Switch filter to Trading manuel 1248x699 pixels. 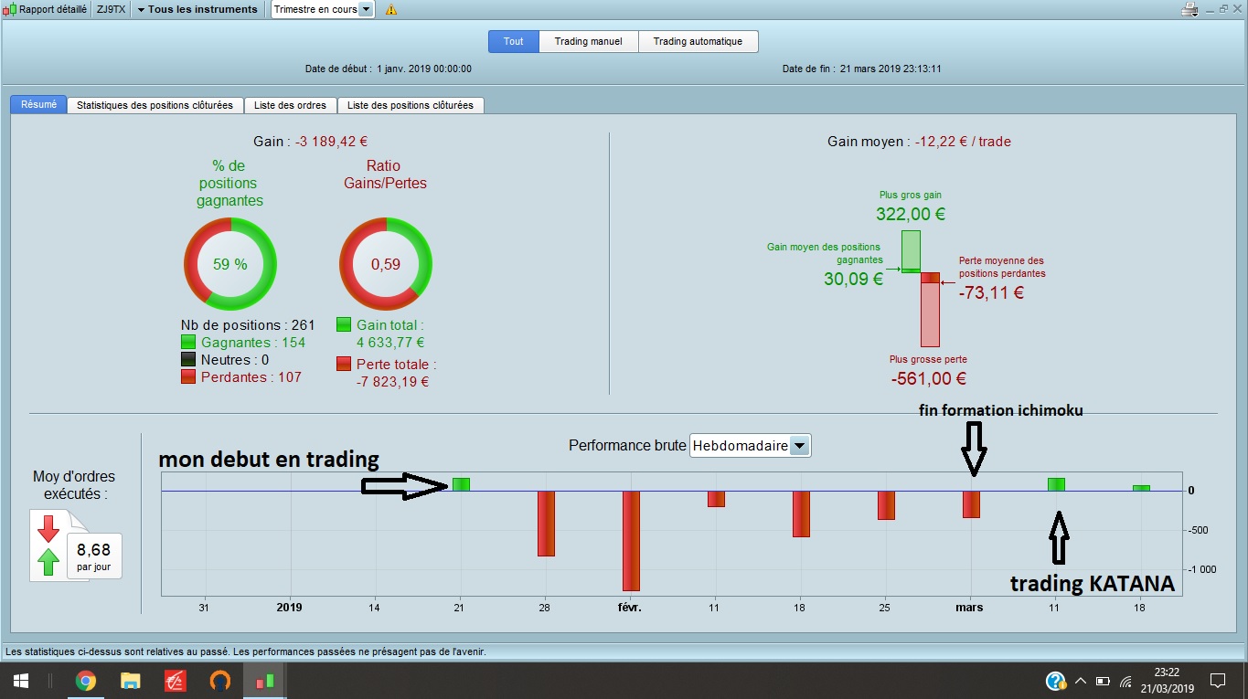pyautogui.click(x=589, y=41)
